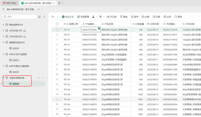Open the dropdown arrow next to new tab button
This screenshot has height=117, width=201.
pos(62,3)
